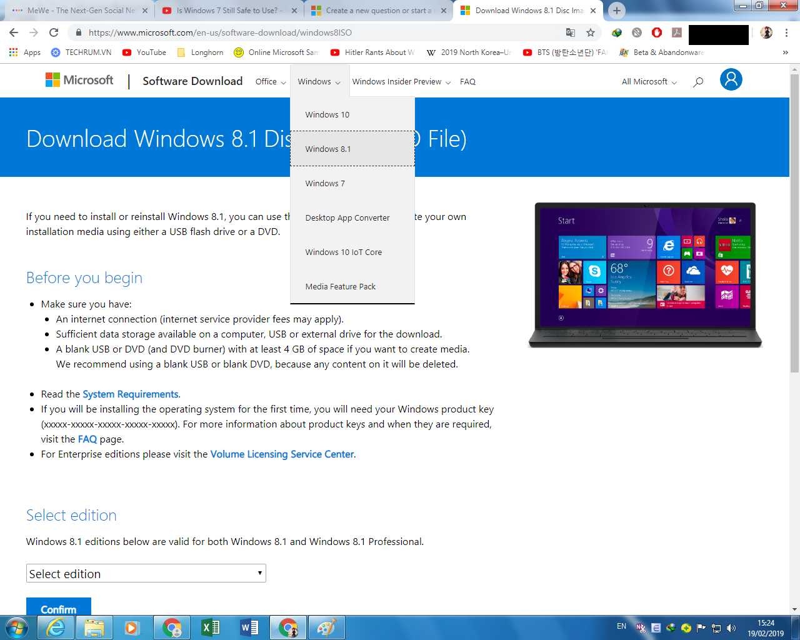Image resolution: width=800 pixels, height=640 pixels.
Task: Switch to the Is Windows 7 Still Safe tab
Action: pyautogui.click(x=228, y=11)
